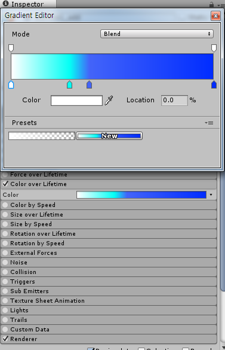Select the rightmost blue color key marker
This screenshot has width=225, height=350.
point(214,84)
